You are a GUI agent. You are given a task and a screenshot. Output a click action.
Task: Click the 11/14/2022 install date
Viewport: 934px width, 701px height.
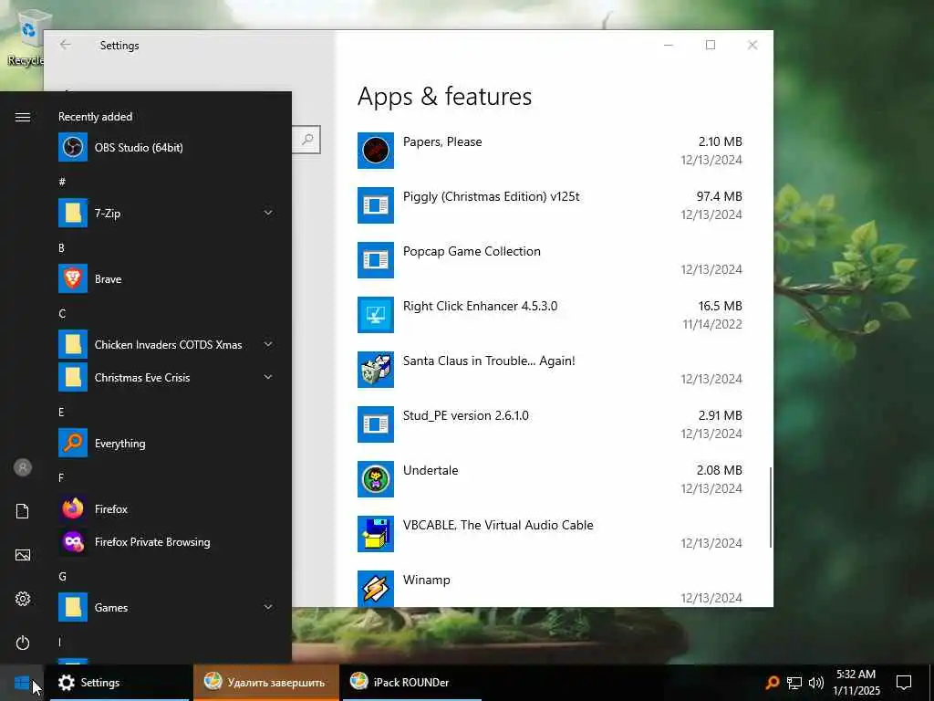(712, 324)
